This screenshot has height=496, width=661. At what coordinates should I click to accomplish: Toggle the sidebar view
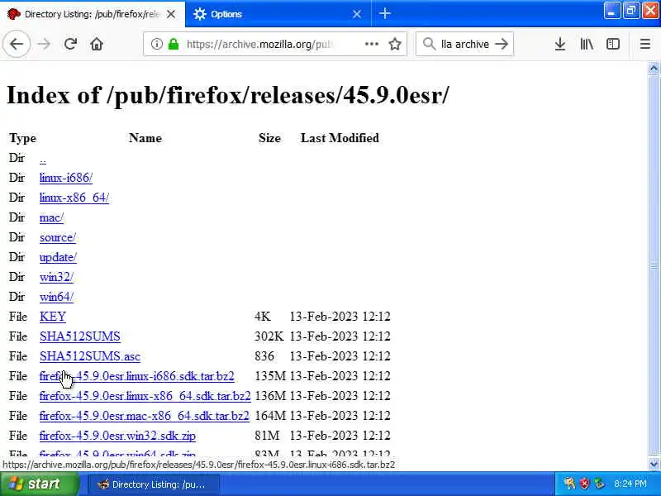pos(613,44)
